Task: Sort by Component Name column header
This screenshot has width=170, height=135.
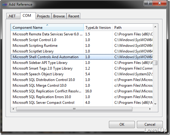Action: coord(47,28)
